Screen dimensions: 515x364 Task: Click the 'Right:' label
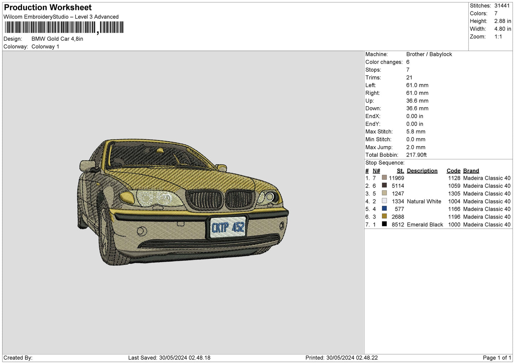pos(372,93)
